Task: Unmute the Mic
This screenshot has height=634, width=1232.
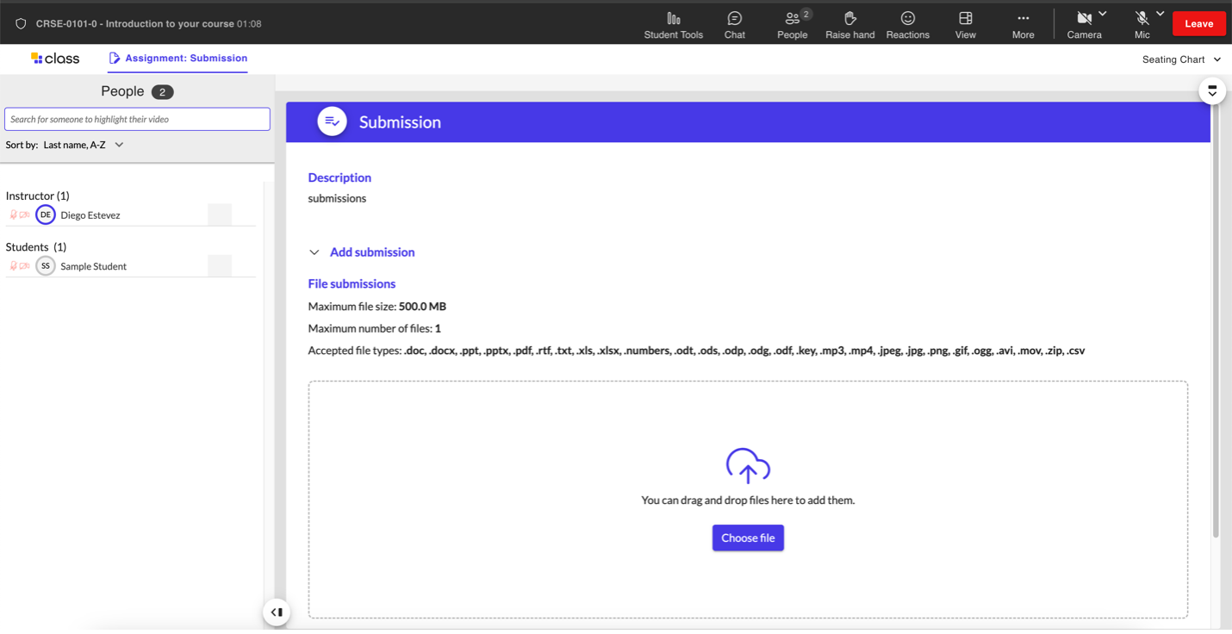Action: [x=1142, y=24]
